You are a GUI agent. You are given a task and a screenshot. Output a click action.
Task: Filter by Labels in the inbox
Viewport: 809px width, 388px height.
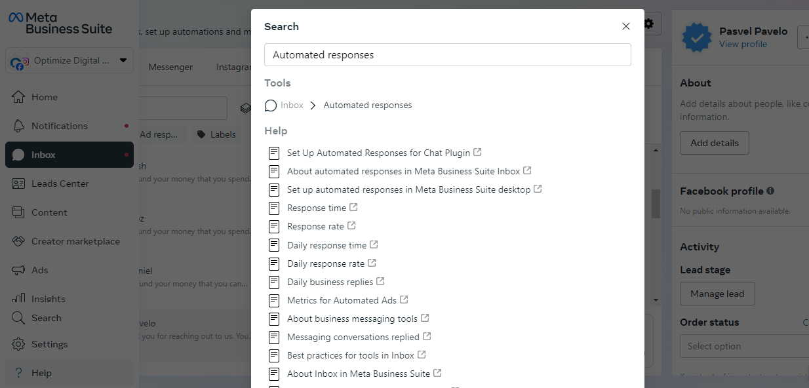tap(216, 134)
